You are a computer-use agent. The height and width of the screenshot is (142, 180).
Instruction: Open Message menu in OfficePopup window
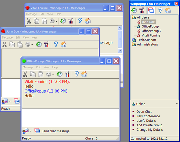(28, 67)
